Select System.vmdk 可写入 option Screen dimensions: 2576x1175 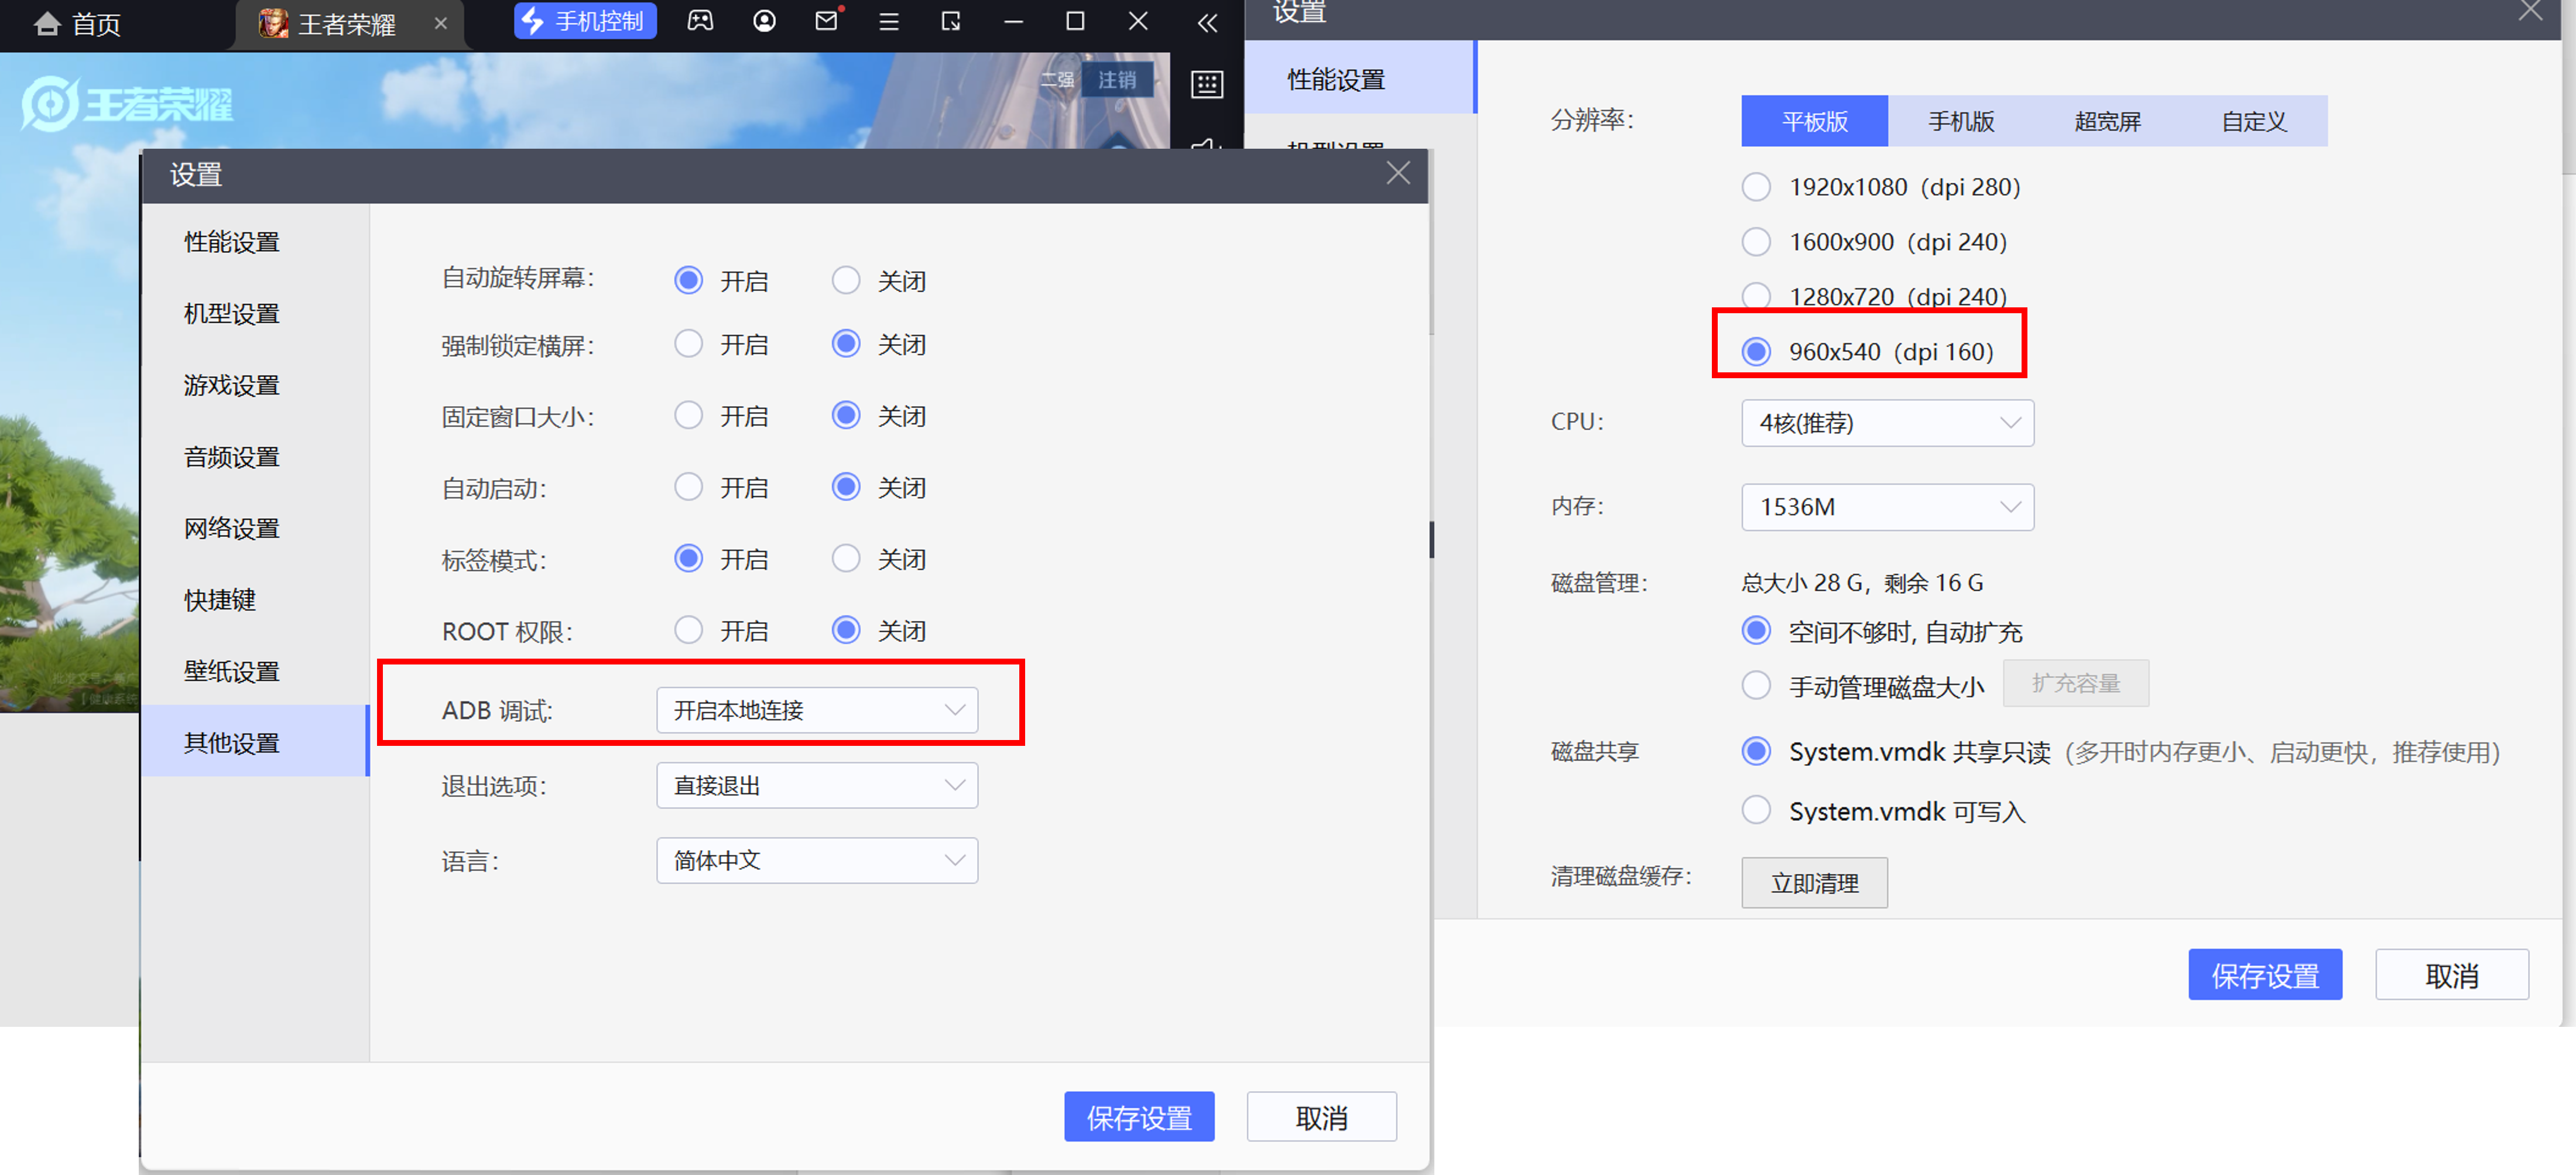coord(1756,810)
